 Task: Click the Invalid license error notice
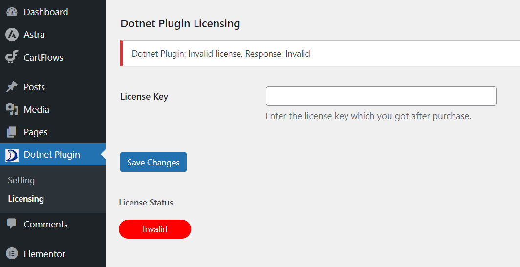click(320, 53)
